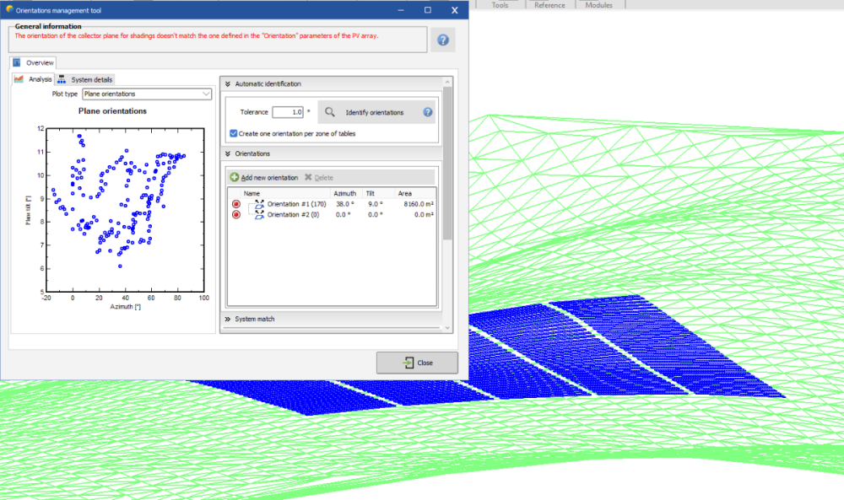The height and width of the screenshot is (500, 844).
Task: Click the Overview tab info icon
Action: click(x=17, y=62)
